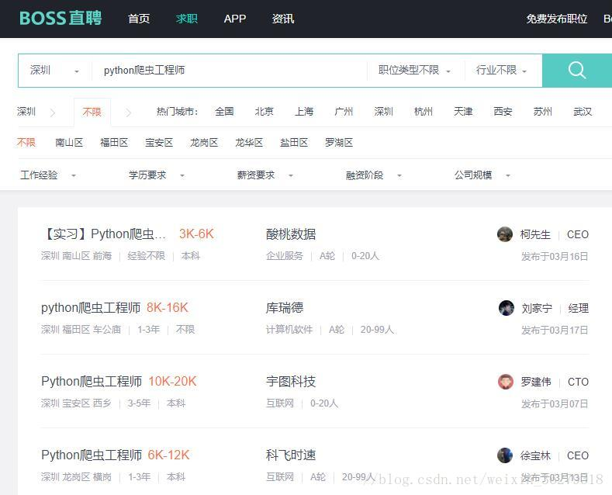The height and width of the screenshot is (495, 612).
Task: Select hot city 苏州
Action: click(x=543, y=112)
